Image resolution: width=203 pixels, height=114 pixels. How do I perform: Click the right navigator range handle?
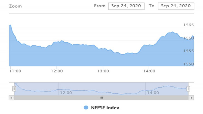coord(188,89)
